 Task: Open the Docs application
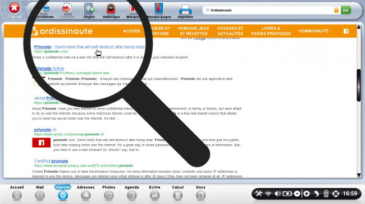click(x=200, y=193)
